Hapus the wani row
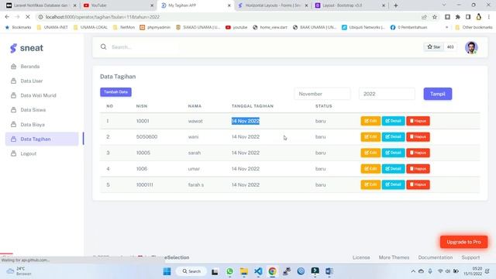 418,137
